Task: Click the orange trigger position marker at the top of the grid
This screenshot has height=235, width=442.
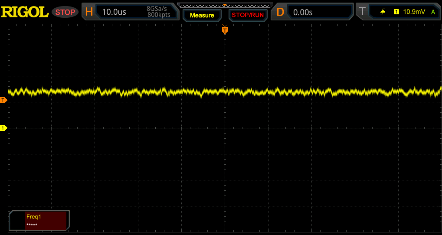Action: pos(225,29)
